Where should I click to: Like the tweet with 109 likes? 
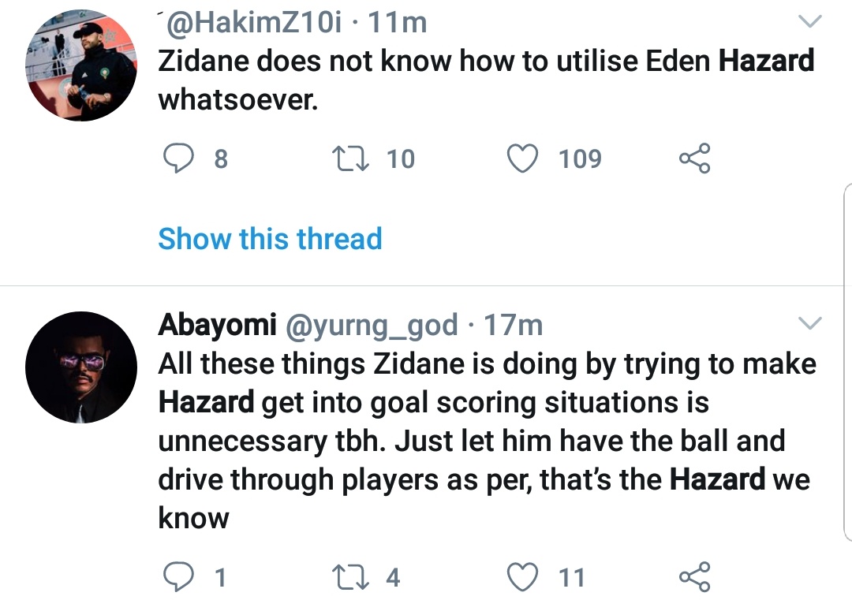click(x=521, y=158)
